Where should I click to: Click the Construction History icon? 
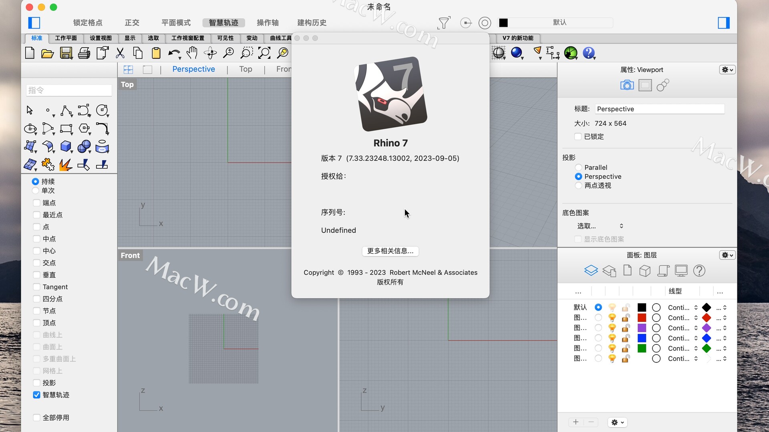click(x=311, y=22)
